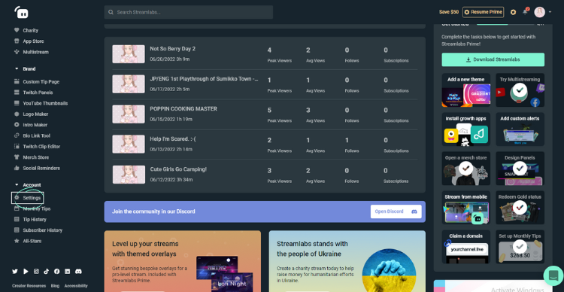This screenshot has width=564, height=292.
Task: View Tip History
Action: point(35,220)
